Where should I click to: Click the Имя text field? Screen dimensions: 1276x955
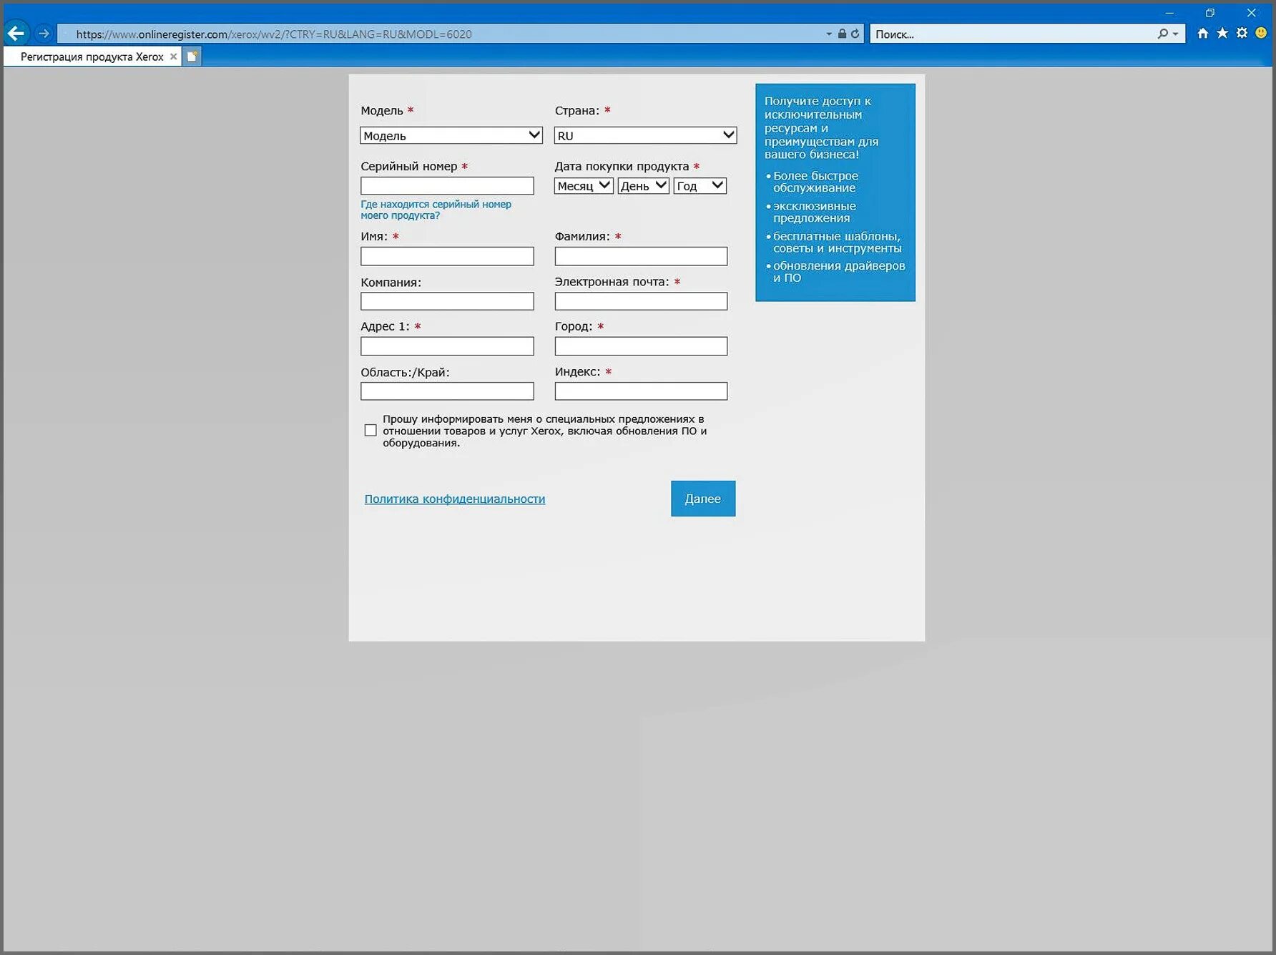click(x=447, y=256)
